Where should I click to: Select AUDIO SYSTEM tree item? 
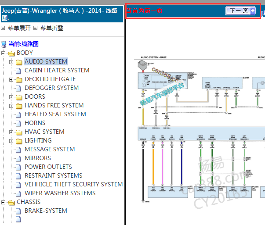[46, 61]
